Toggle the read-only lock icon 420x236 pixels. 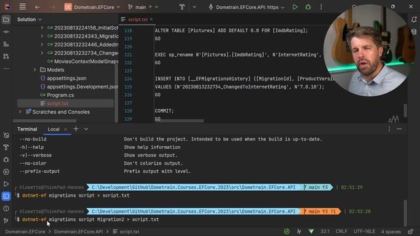tap(411, 231)
